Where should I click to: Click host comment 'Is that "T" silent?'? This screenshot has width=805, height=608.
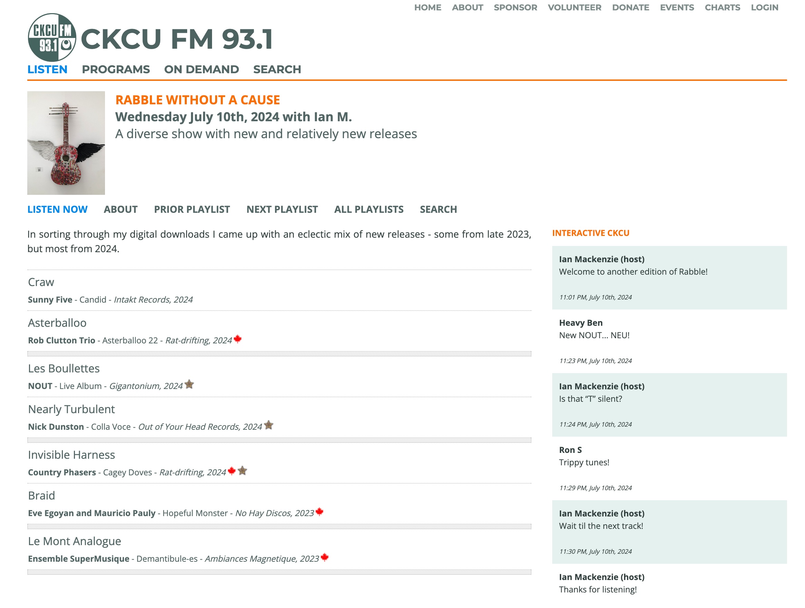tap(590, 399)
